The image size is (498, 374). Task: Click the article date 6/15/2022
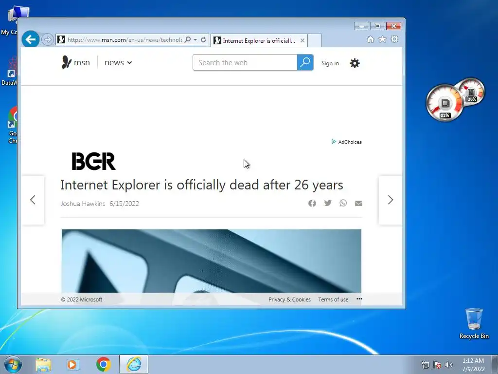click(124, 204)
